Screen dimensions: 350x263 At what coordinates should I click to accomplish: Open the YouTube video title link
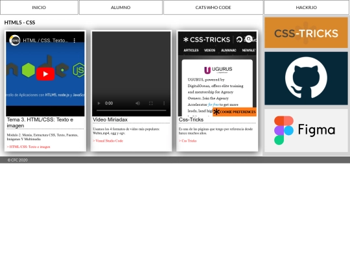click(45, 40)
